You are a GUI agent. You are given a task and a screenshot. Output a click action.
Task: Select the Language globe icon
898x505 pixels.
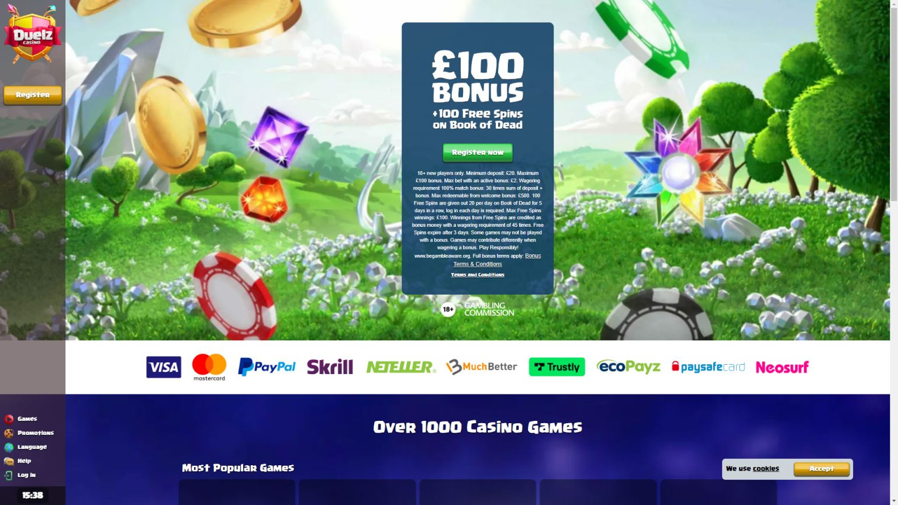[9, 447]
